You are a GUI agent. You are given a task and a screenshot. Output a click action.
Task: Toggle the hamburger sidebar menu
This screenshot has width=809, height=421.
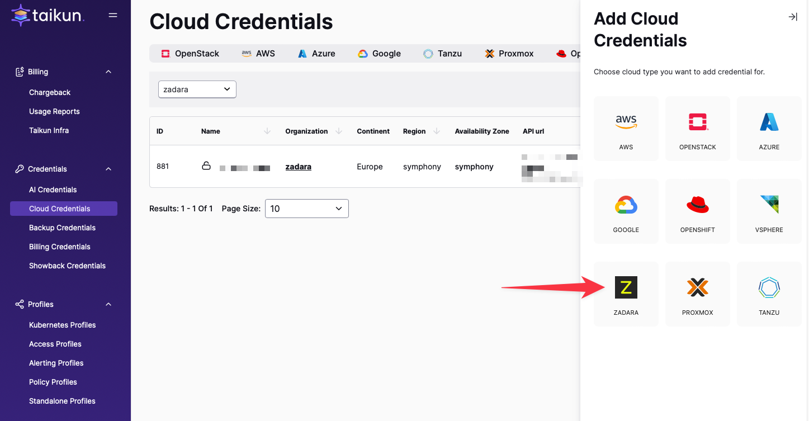(x=113, y=15)
